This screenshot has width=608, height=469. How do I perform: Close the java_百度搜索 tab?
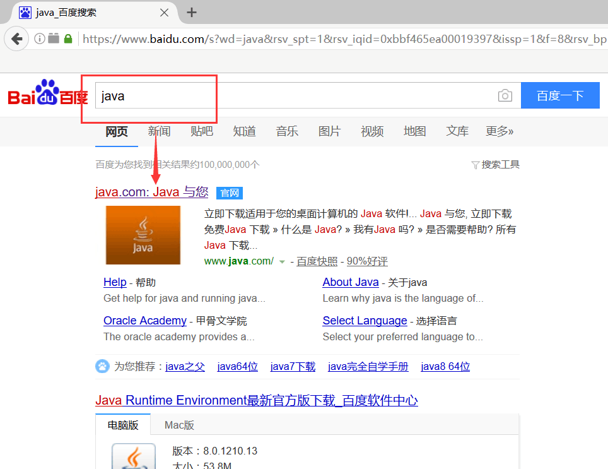(x=164, y=13)
